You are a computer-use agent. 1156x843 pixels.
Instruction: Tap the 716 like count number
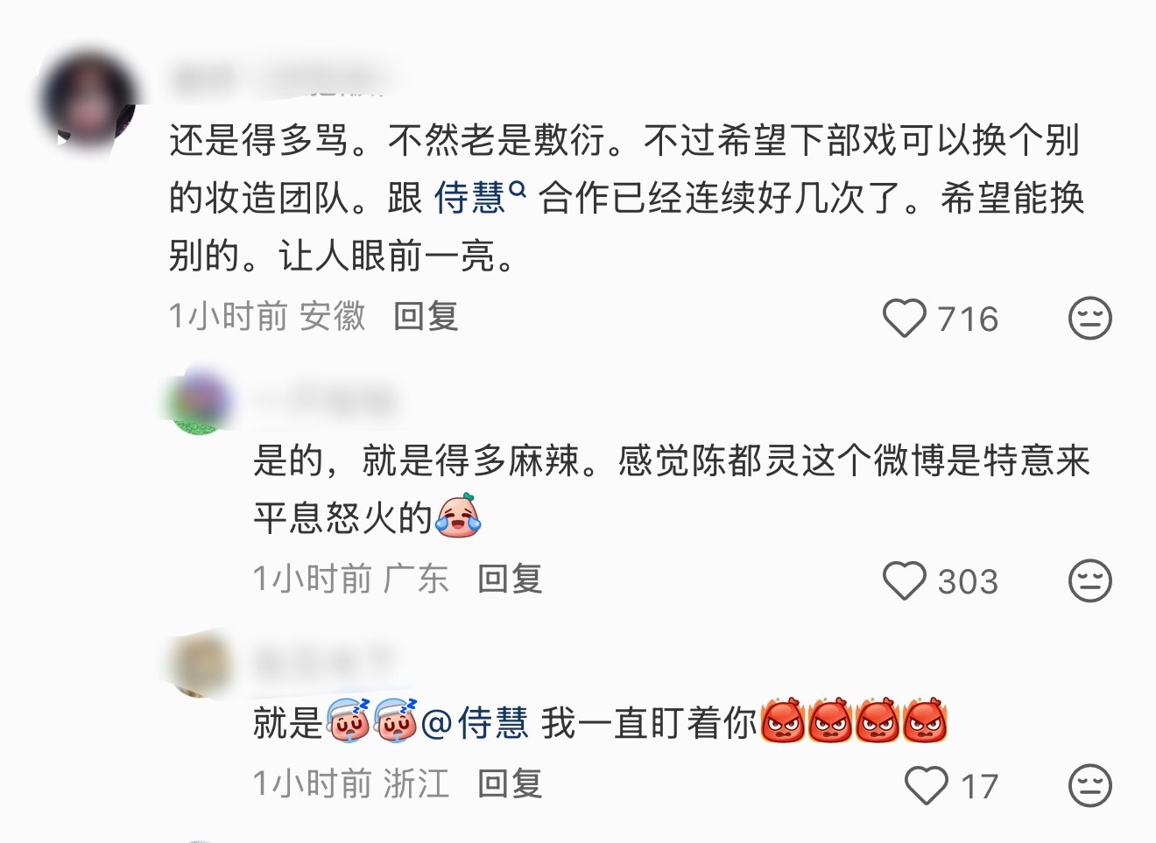coord(968,320)
